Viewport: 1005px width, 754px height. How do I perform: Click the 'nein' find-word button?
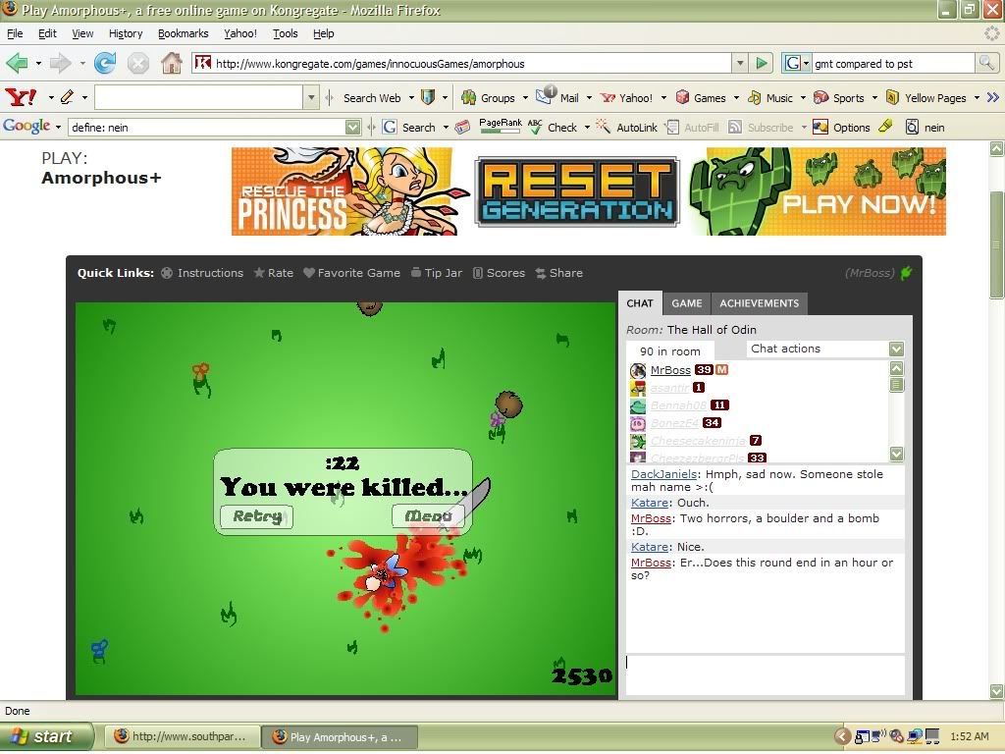pyautogui.click(x=925, y=127)
